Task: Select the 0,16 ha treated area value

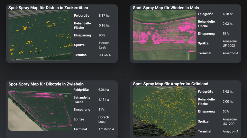Action: pyautogui.click(x=104, y=25)
